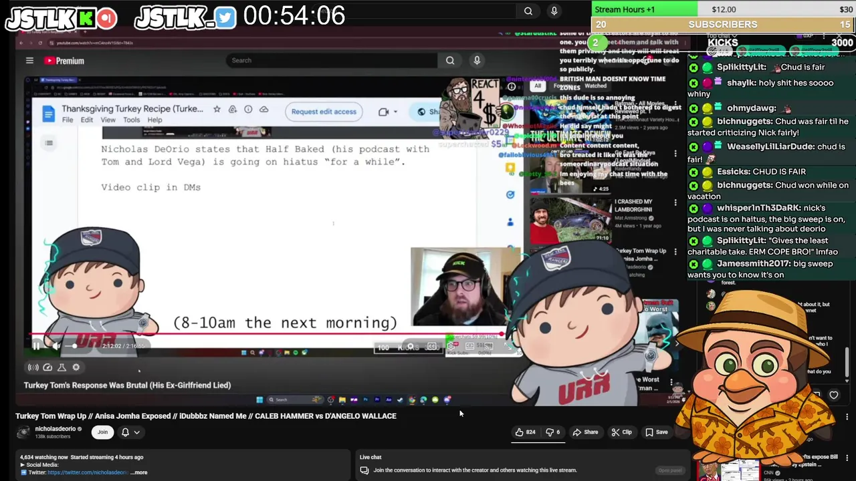Screen dimensions: 856x481
Task: Click the top overlay microphone icon
Action: click(554, 11)
